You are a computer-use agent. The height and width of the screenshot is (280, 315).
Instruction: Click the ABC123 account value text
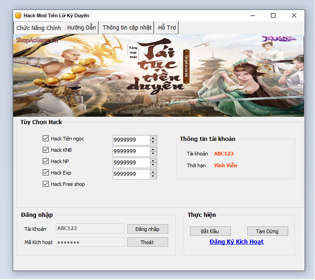click(224, 154)
